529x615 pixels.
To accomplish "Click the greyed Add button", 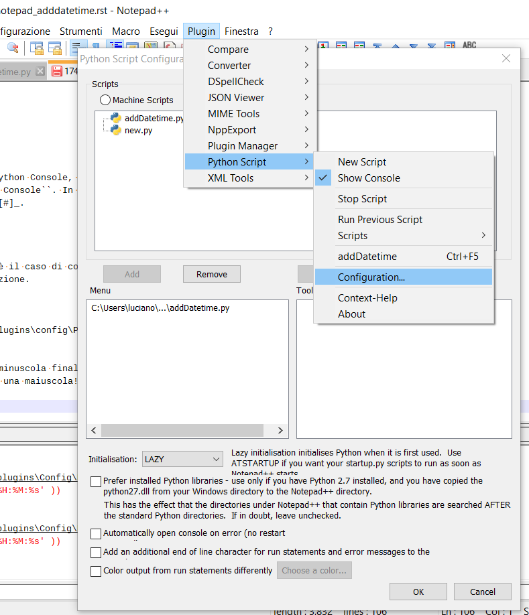I will pos(132,274).
